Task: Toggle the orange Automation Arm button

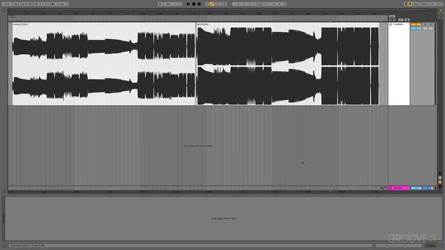Action: pos(211,4)
